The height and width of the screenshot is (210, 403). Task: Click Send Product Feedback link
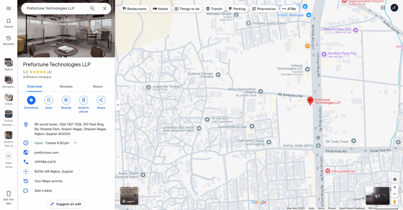352,208
